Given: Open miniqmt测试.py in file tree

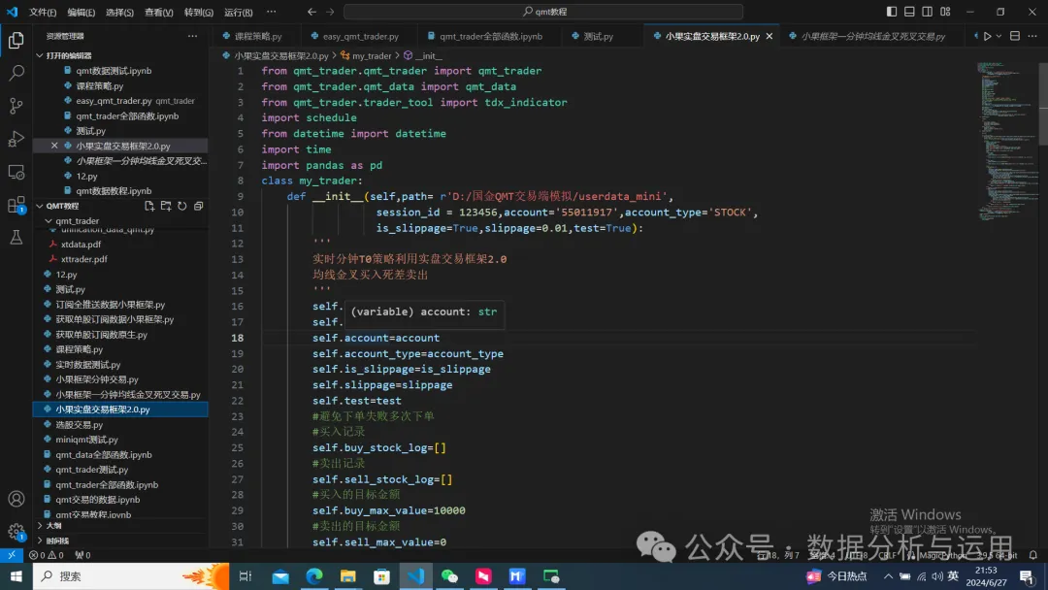Looking at the screenshot, I should click(86, 439).
